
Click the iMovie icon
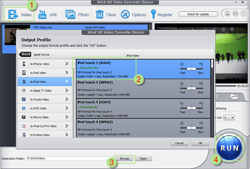(x=24, y=117)
